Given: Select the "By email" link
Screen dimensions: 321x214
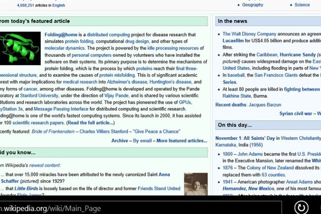Looking at the screenshot, I should (x=142, y=141).
